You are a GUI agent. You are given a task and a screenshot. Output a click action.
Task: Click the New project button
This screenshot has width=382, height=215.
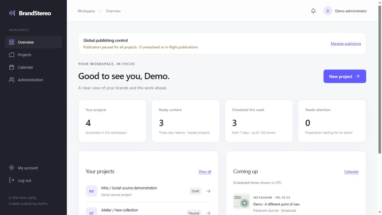(x=345, y=76)
